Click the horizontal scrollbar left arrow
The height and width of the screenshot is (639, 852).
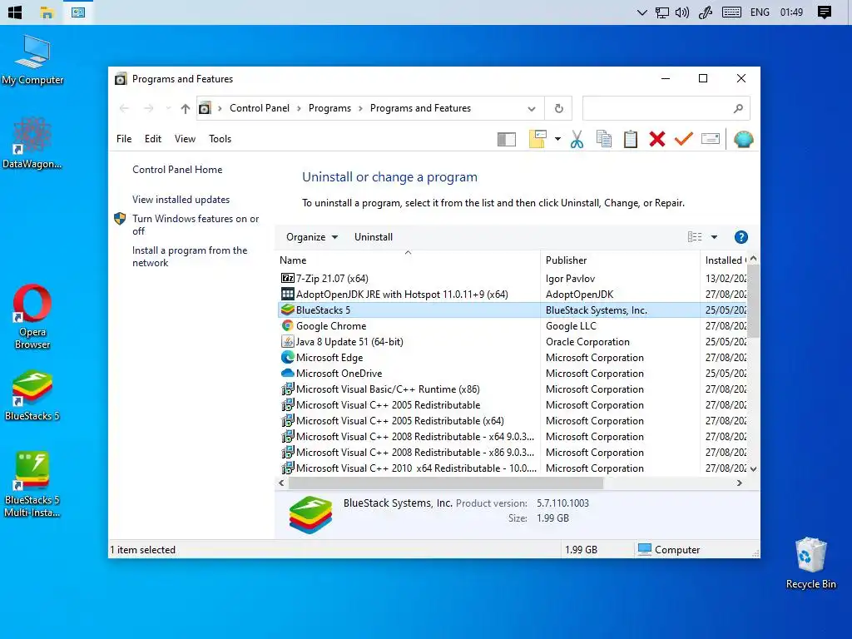click(x=281, y=483)
